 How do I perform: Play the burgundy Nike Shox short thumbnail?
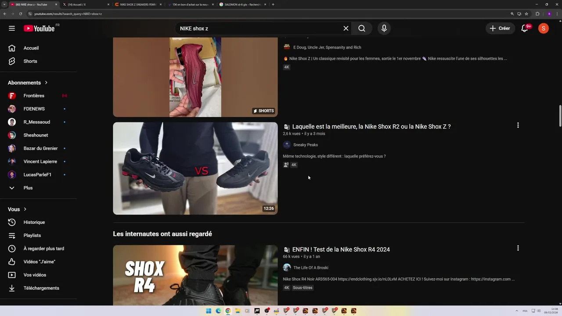pos(195,77)
